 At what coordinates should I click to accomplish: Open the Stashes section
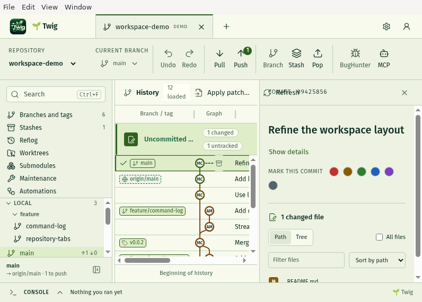click(x=56, y=128)
